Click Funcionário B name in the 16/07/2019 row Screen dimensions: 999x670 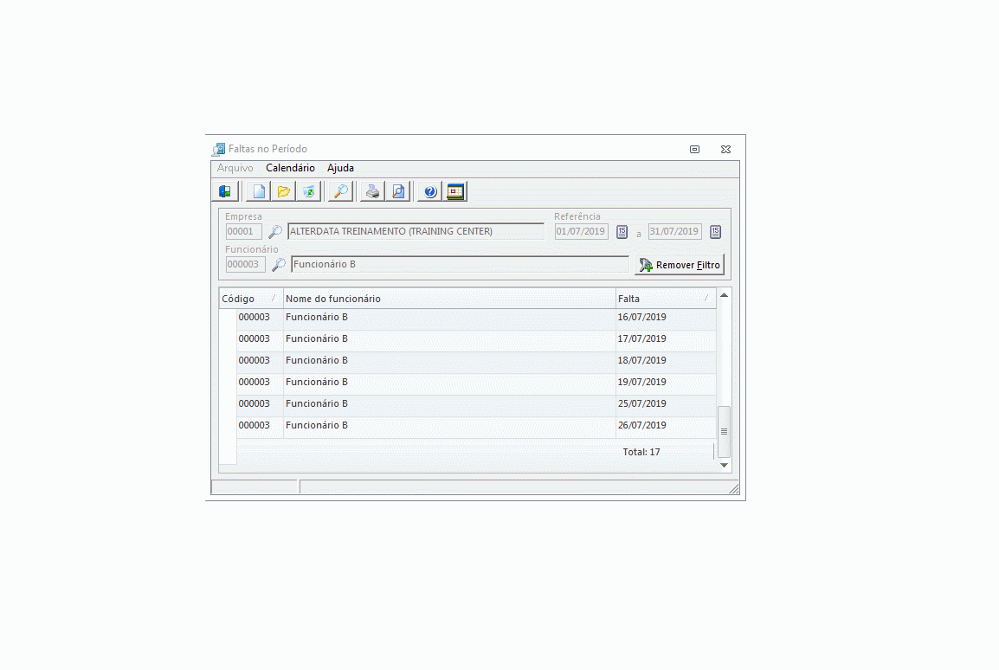click(x=317, y=317)
